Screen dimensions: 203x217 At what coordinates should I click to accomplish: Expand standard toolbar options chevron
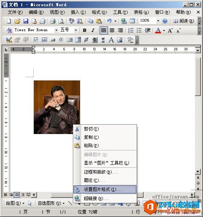(199, 21)
